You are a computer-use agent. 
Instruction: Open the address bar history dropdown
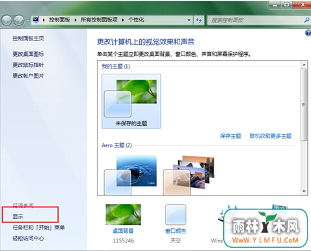[x=189, y=20]
